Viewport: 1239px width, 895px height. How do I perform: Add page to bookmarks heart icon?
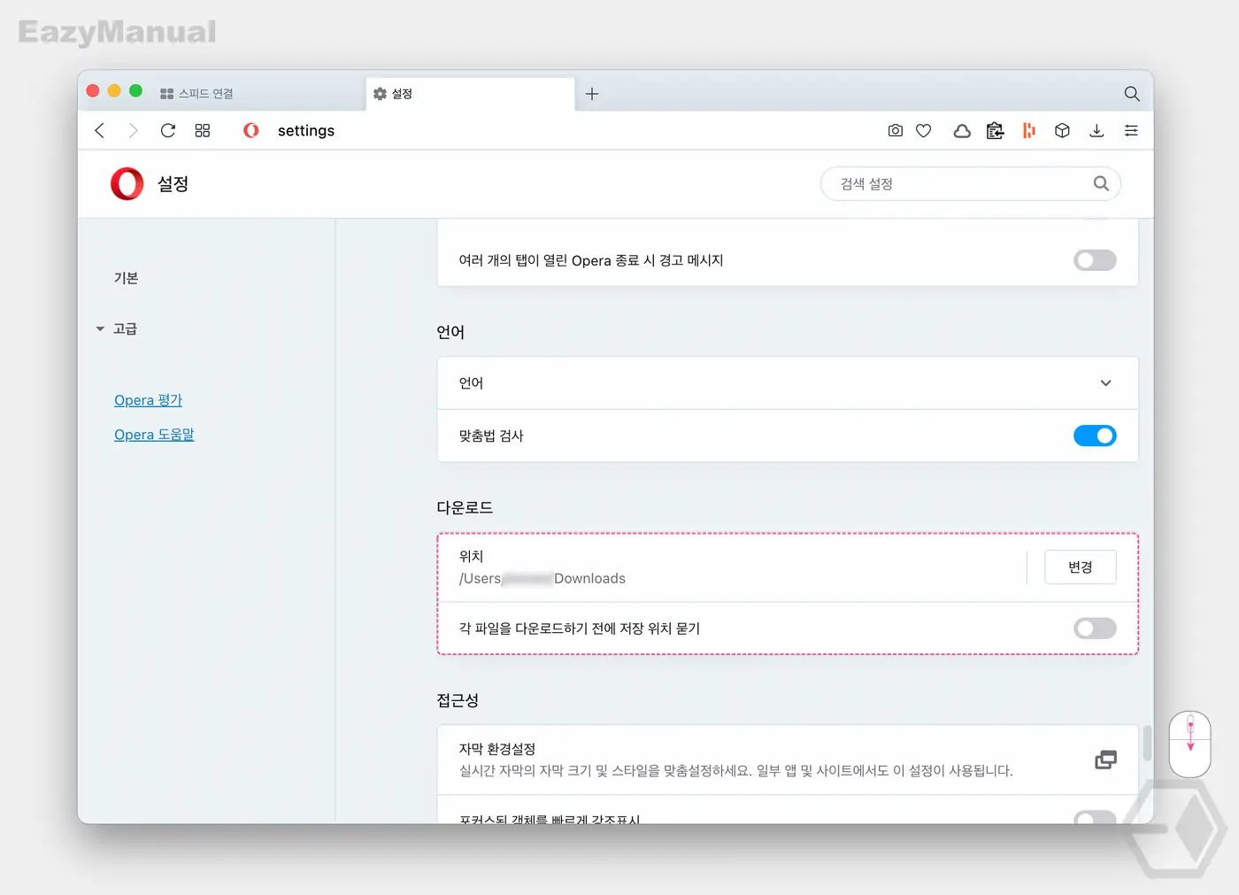click(924, 131)
